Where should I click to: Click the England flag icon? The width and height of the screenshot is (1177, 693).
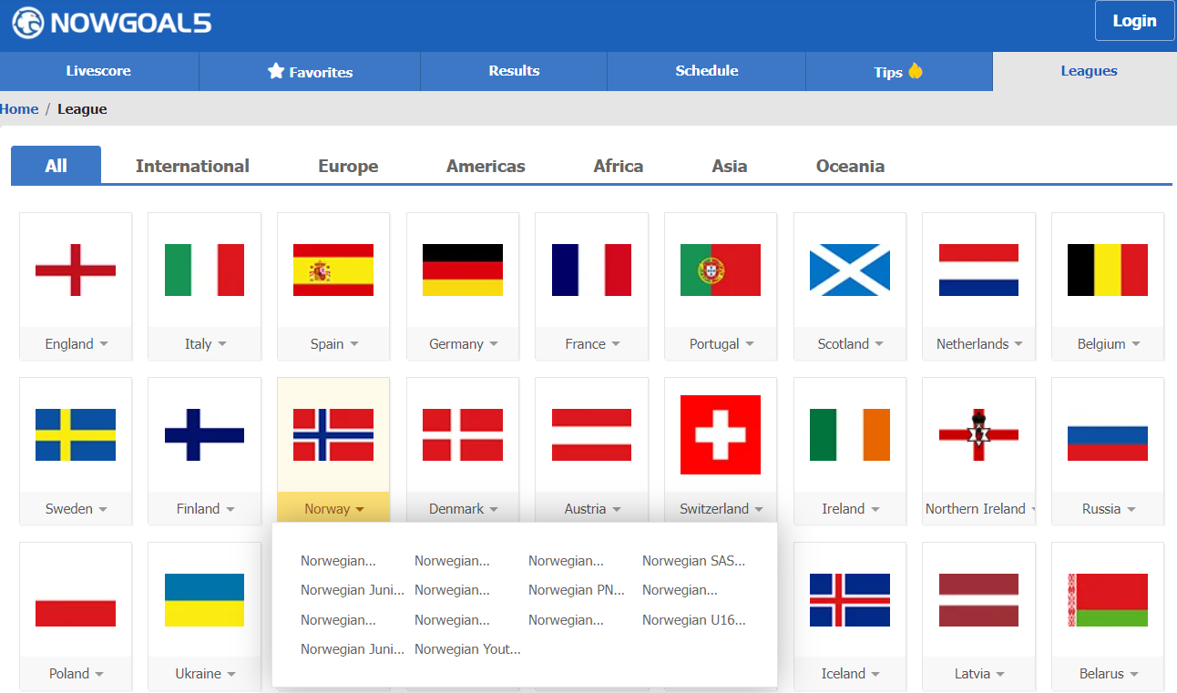76,270
